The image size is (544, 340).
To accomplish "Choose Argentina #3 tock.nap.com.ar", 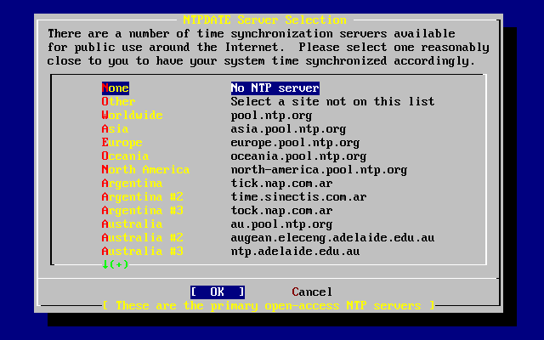I will pos(142,211).
